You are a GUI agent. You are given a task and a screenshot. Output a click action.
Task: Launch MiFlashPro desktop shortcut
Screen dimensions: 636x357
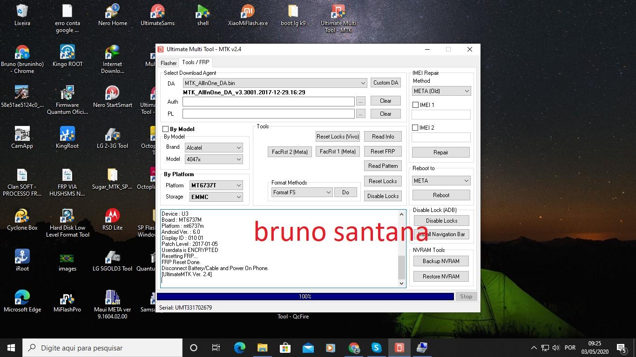[68, 301]
